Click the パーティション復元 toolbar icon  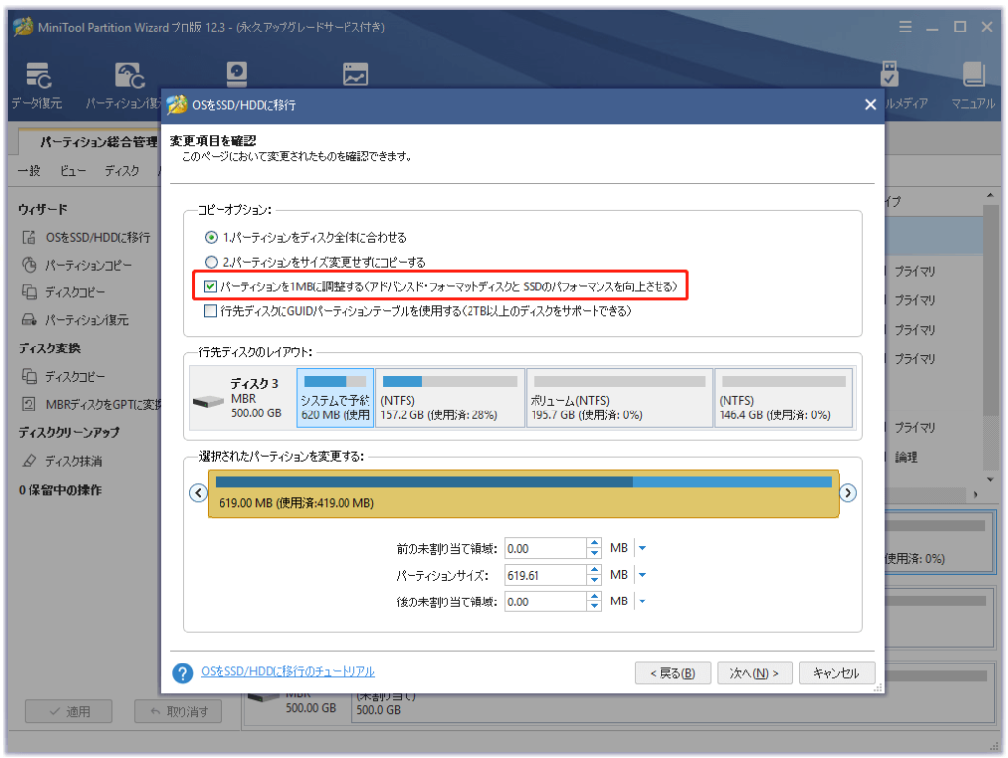pos(128,77)
